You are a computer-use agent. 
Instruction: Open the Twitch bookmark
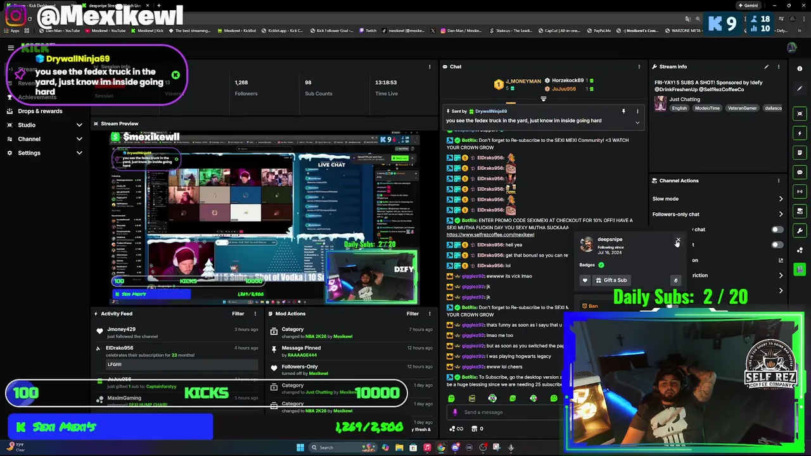click(x=367, y=30)
